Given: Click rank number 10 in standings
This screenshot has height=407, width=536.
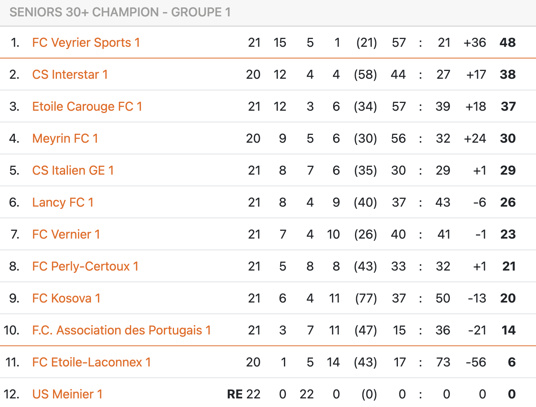Looking at the screenshot, I should pos(11,330).
